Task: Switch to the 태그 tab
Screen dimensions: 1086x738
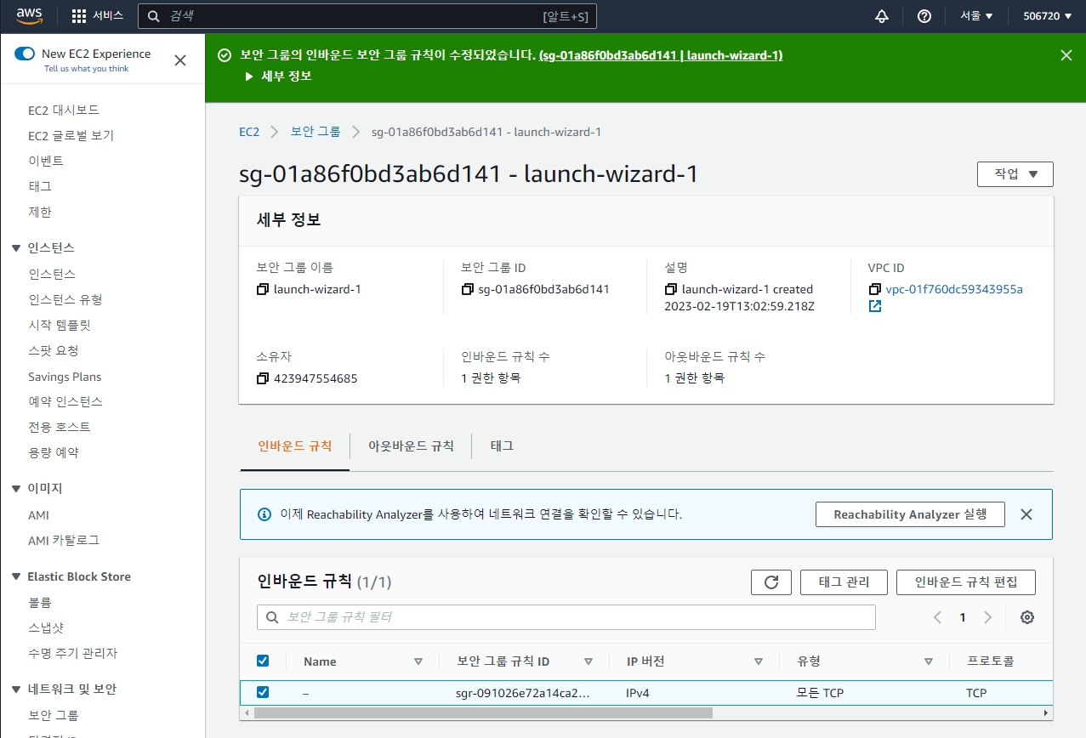Action: click(x=502, y=446)
